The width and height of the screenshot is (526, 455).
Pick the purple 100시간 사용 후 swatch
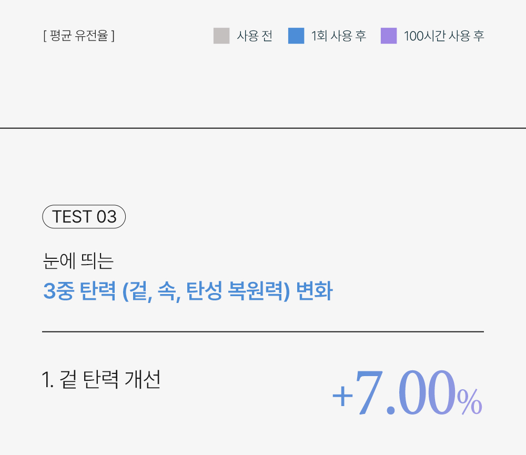389,36
